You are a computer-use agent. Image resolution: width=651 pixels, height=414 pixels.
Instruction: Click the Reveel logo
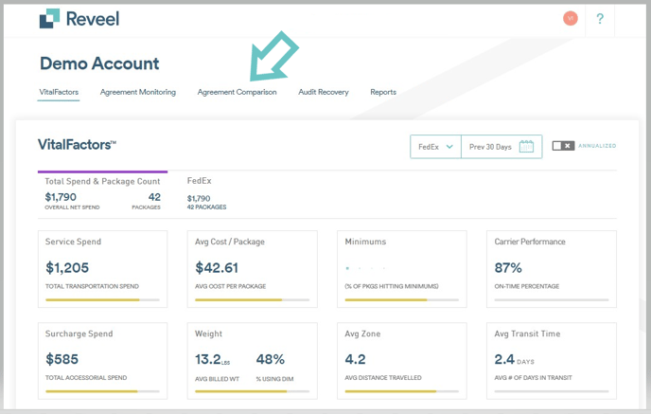79,19
